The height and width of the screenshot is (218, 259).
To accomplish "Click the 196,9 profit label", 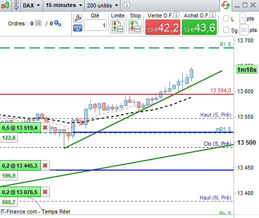I will [x=8, y=176].
